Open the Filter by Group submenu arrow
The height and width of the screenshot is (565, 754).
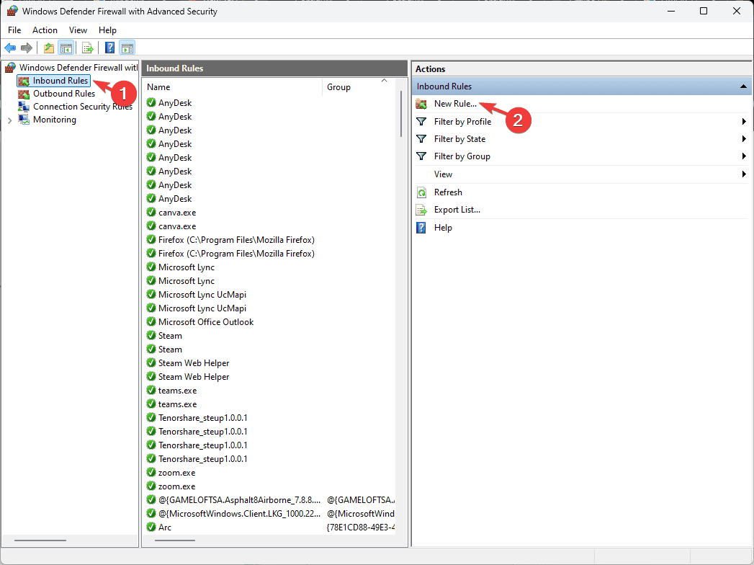[744, 156]
